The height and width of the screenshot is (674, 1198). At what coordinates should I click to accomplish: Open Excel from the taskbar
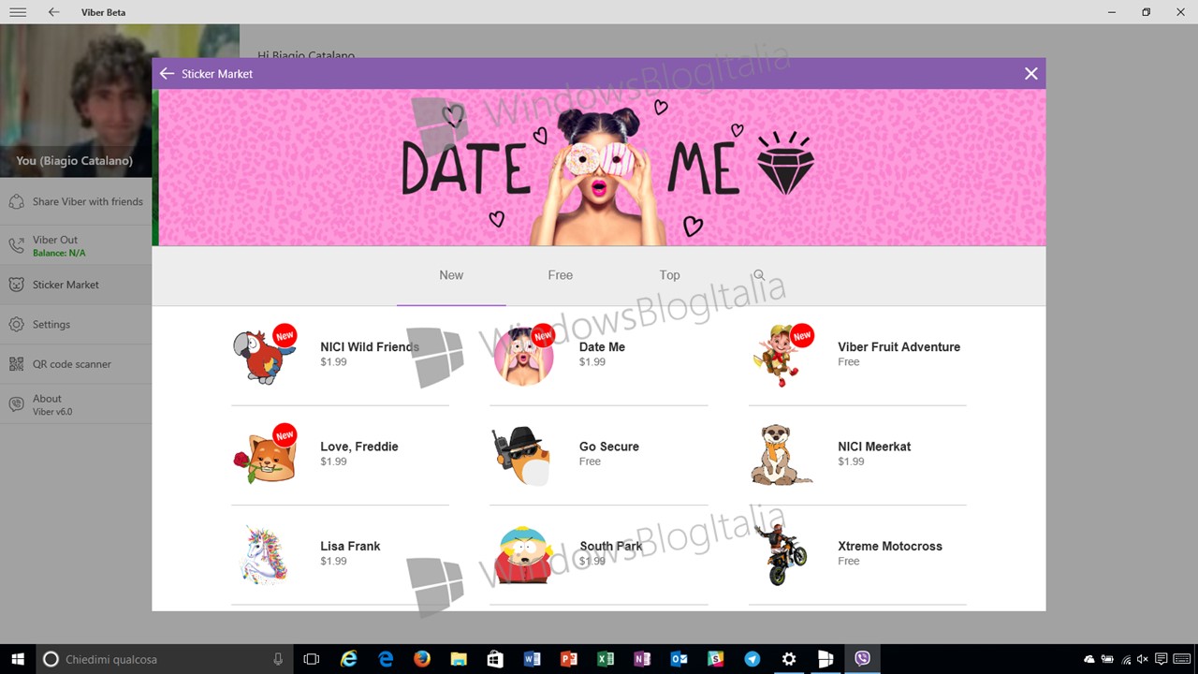point(605,659)
